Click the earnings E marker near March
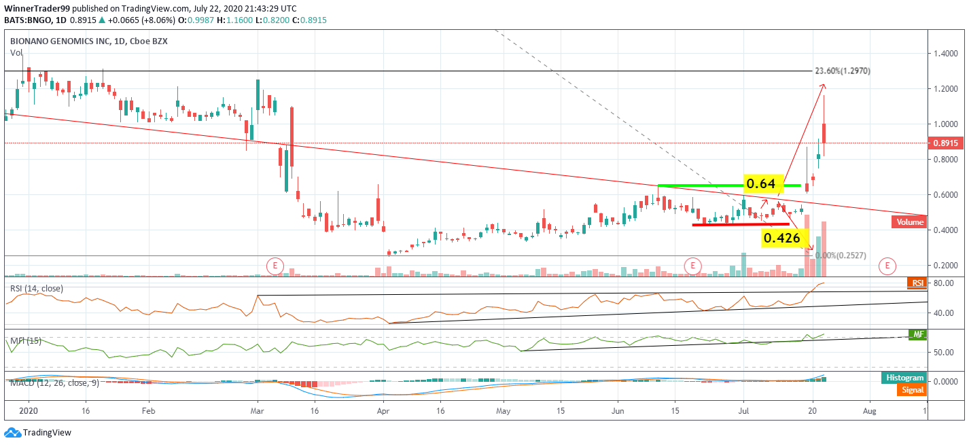 (x=275, y=265)
